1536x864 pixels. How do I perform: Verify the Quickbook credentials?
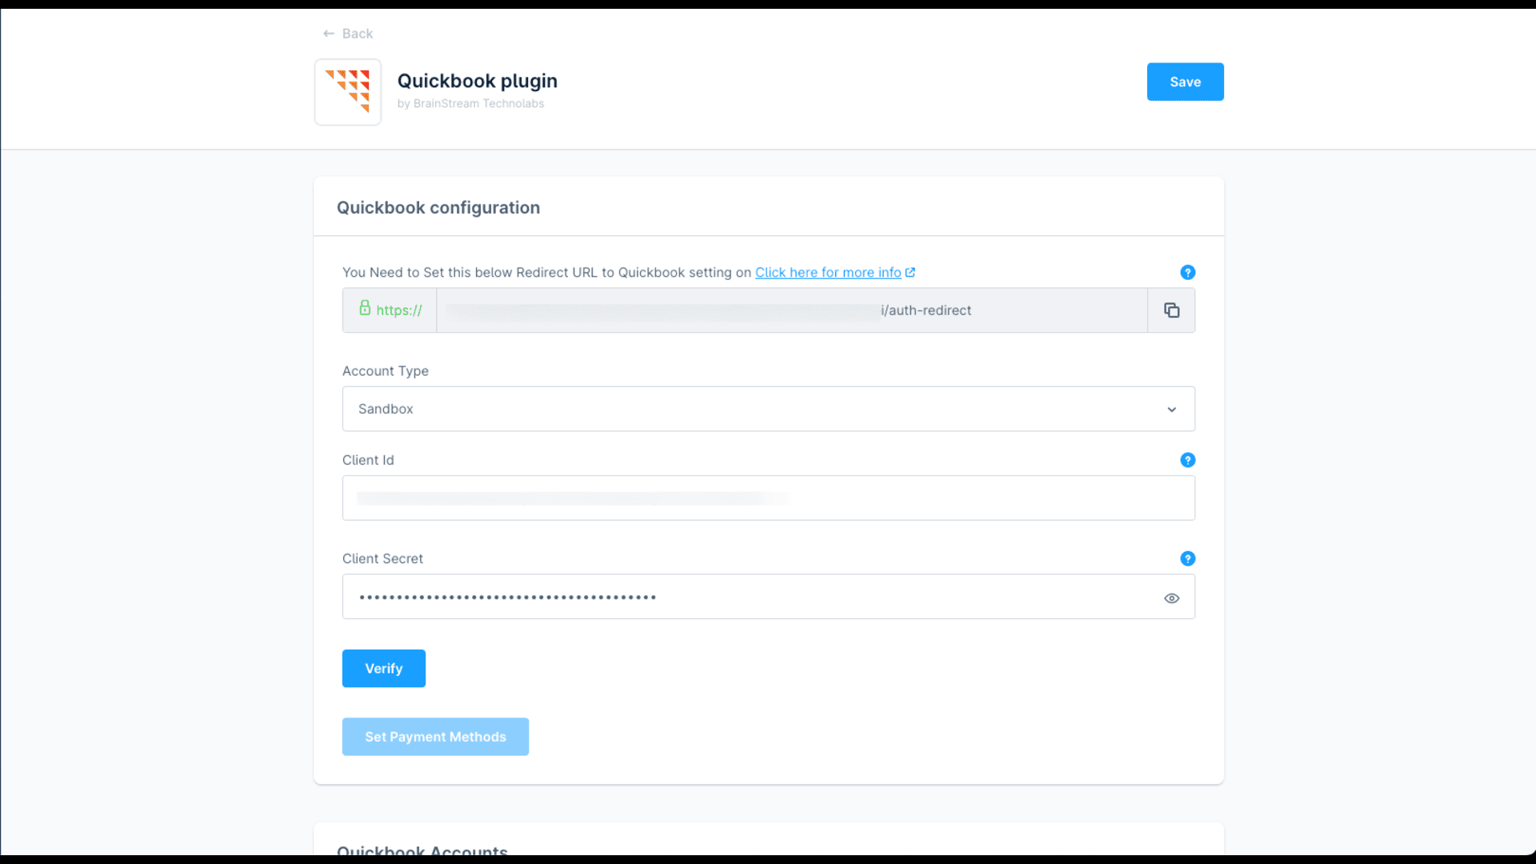384,668
